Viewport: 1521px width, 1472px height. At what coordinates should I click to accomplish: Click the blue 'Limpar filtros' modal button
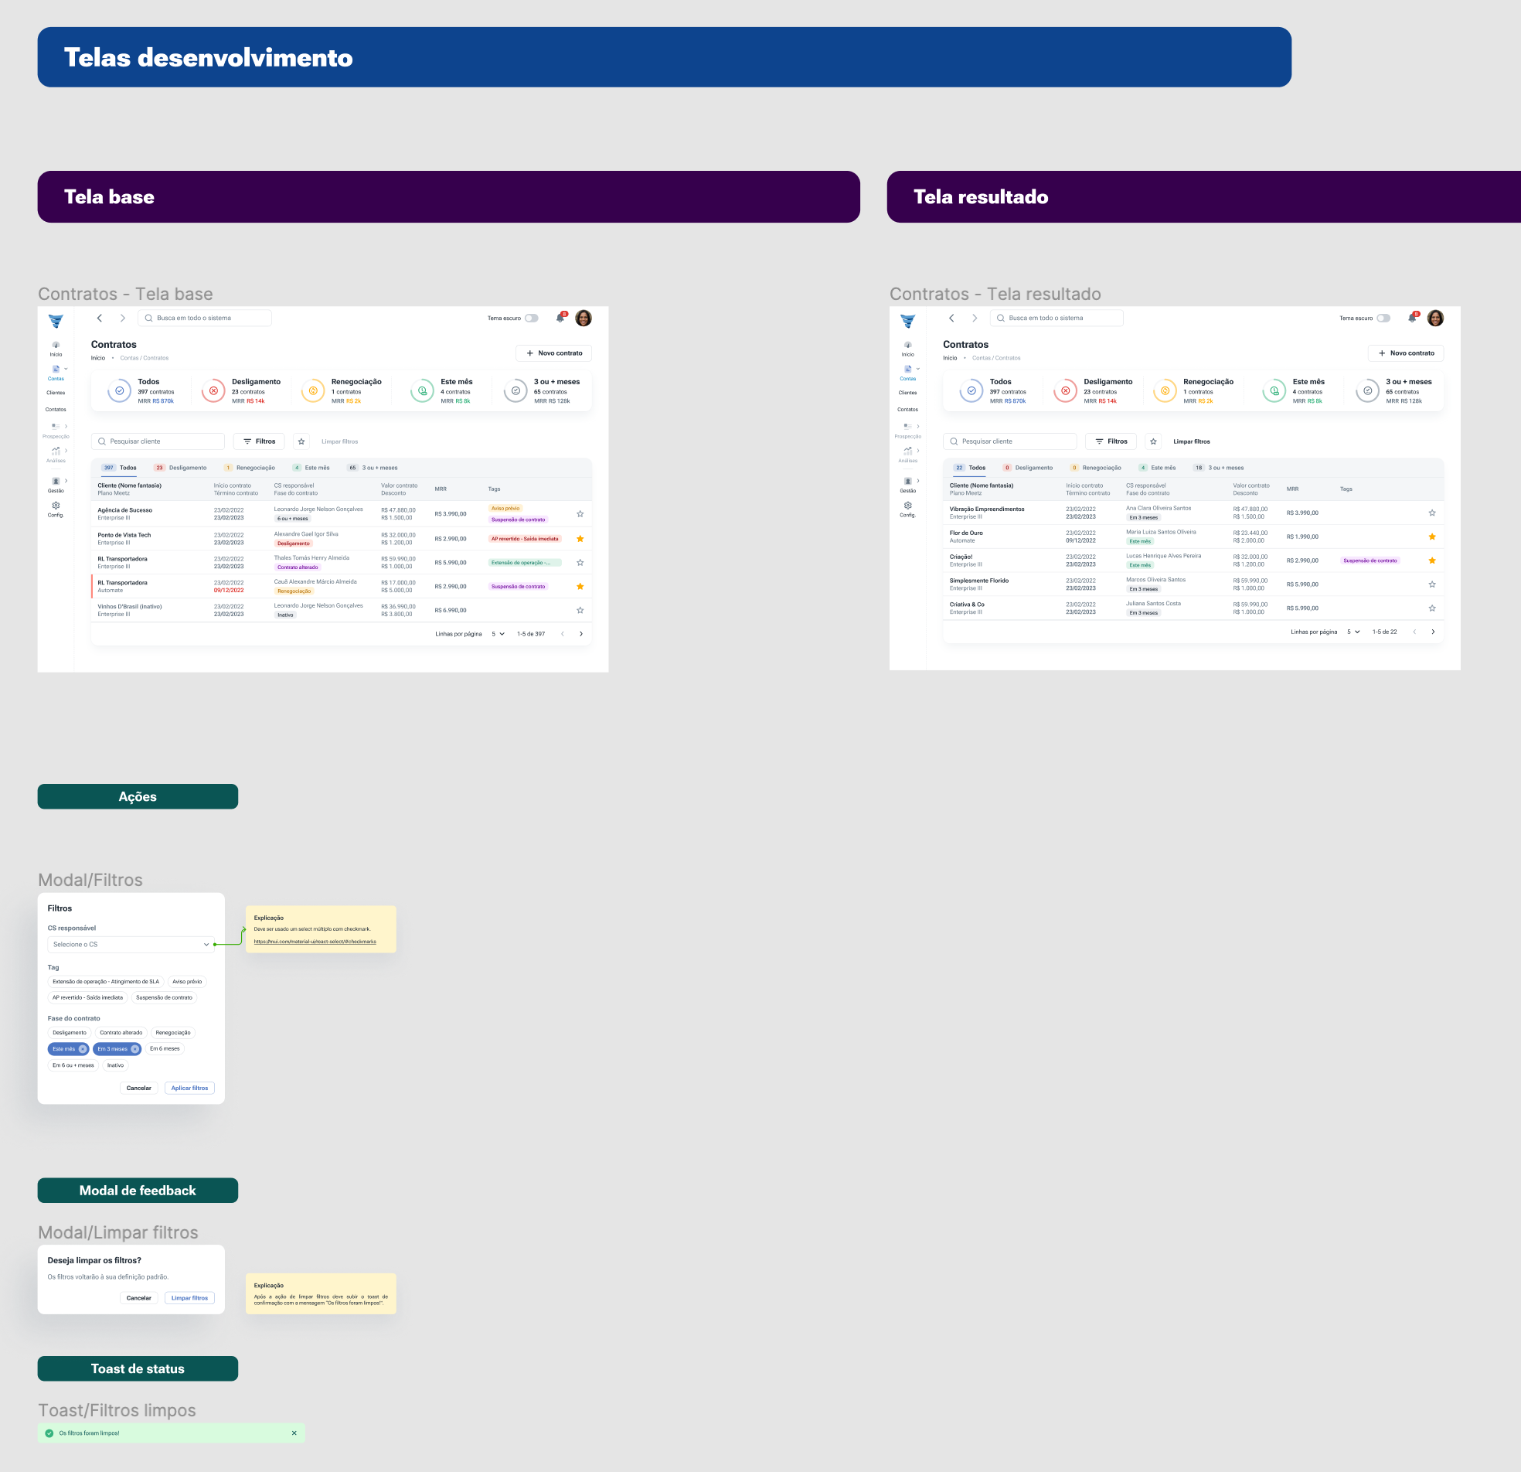[189, 1298]
